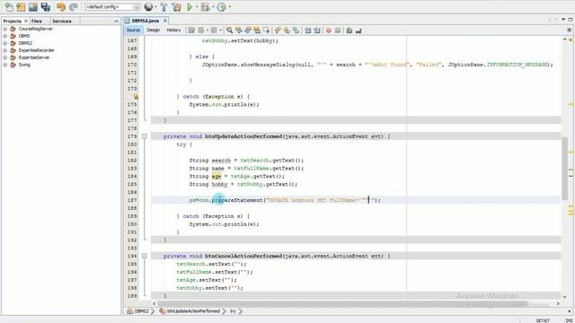This screenshot has height=323, width=575.
Task: Click the Profile Project clock icon
Action: [x=222, y=6]
